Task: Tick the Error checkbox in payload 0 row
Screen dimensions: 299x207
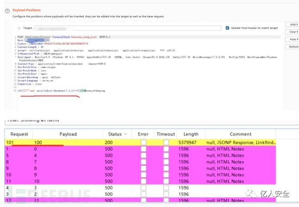Action: [x=143, y=149]
